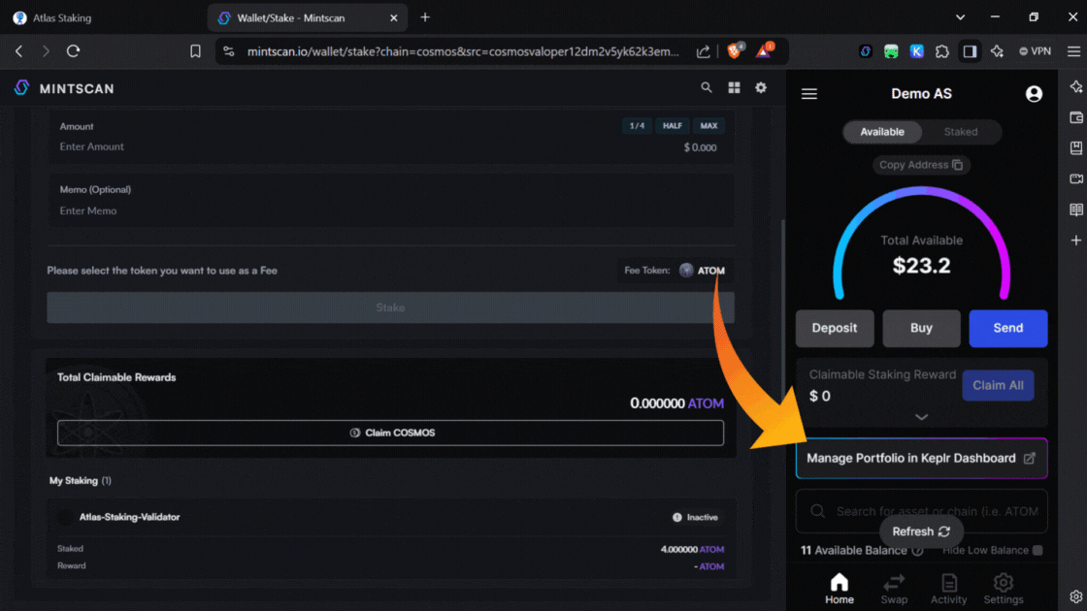Open Mintscan search icon
The height and width of the screenshot is (611, 1087).
[x=707, y=87]
